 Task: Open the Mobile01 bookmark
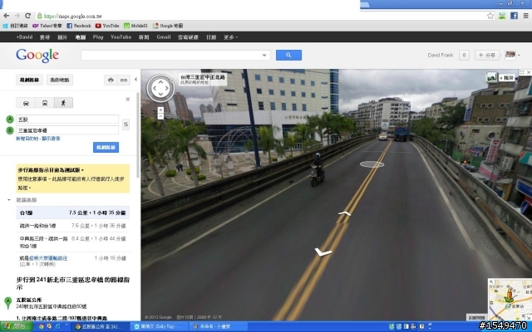[135, 26]
